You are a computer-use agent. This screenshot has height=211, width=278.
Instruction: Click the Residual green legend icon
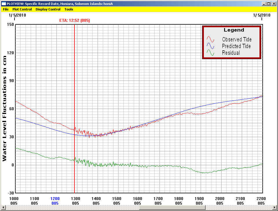[x=210, y=52]
